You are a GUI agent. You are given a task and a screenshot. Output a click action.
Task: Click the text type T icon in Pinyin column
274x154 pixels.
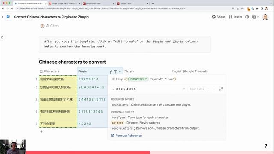pos(115,71)
